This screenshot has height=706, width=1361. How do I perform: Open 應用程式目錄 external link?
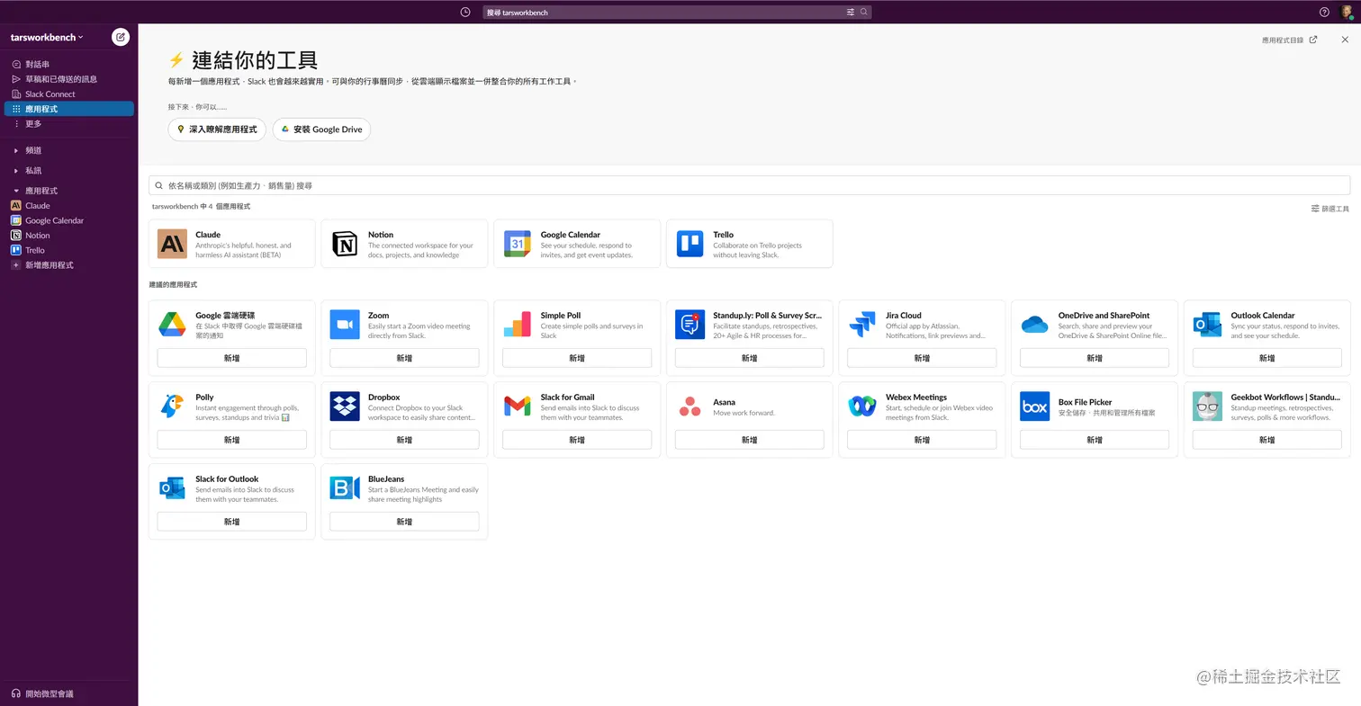[x=1289, y=40]
